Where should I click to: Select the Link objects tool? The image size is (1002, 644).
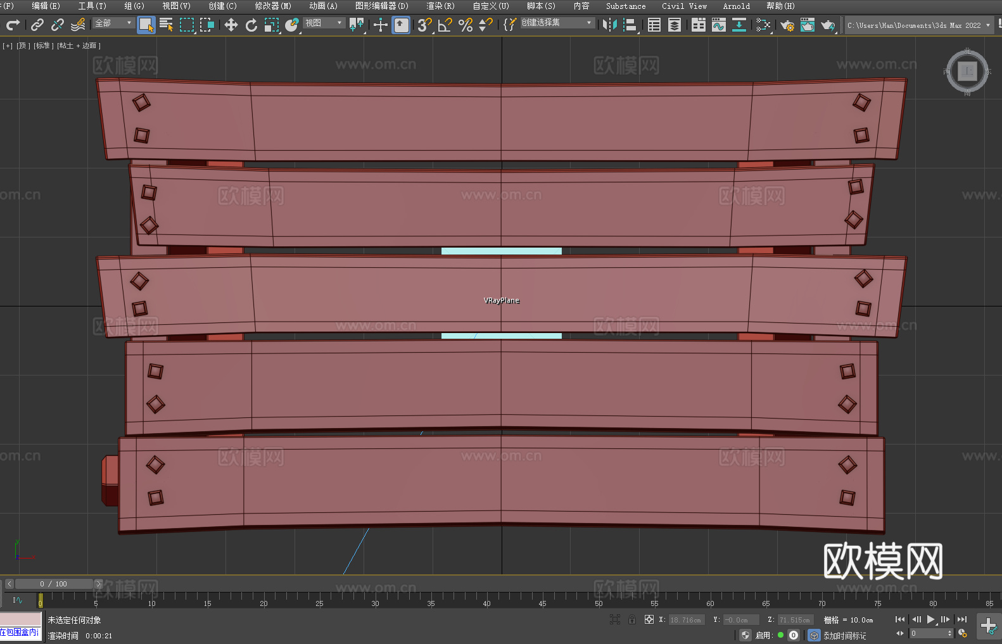(37, 25)
